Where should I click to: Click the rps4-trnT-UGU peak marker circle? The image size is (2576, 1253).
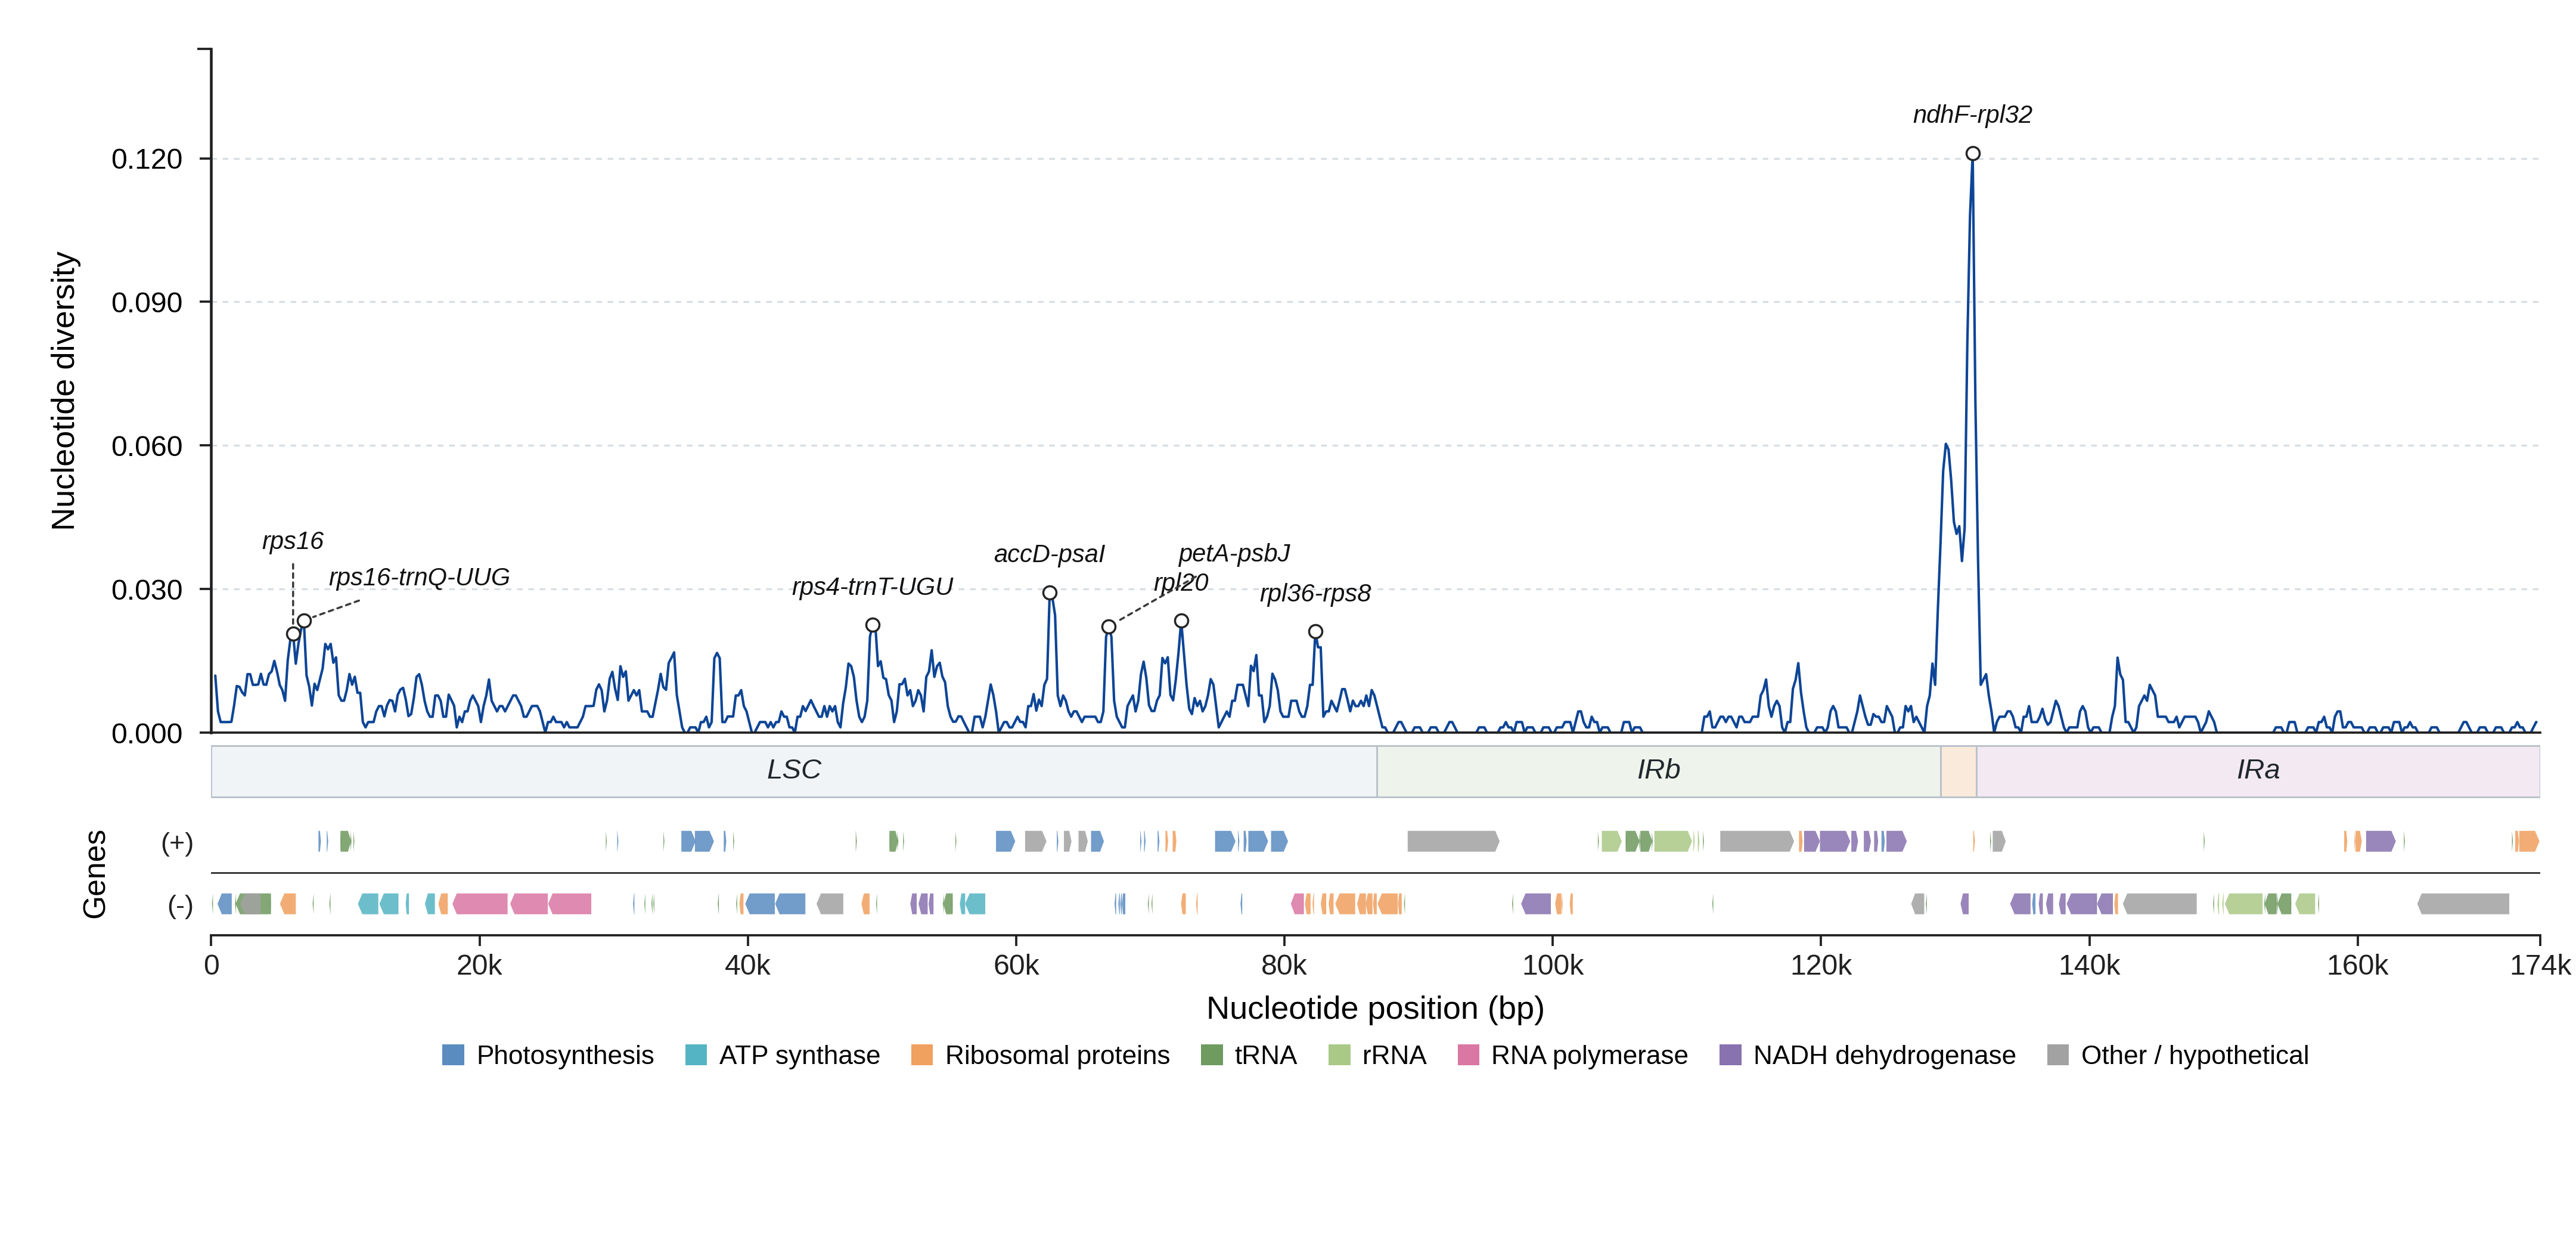pyautogui.click(x=873, y=625)
